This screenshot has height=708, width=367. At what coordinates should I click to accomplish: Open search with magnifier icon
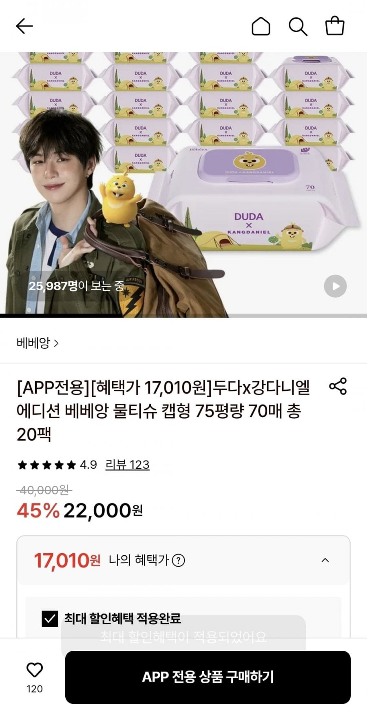pos(298,26)
